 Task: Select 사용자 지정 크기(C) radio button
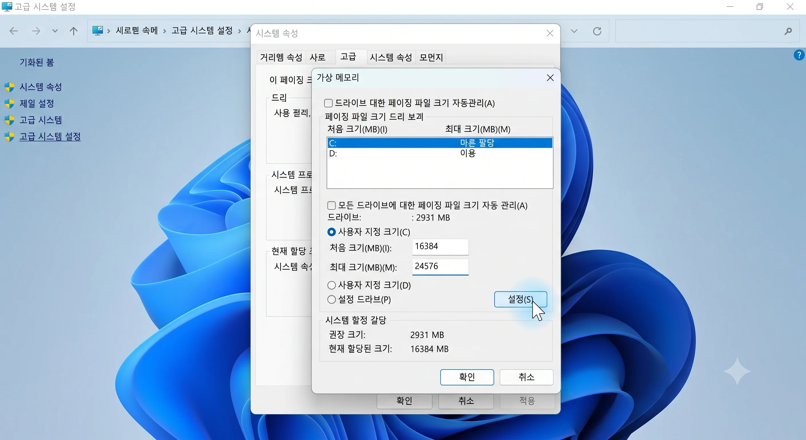click(x=331, y=232)
